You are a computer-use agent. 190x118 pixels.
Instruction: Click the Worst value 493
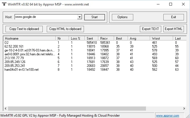(155, 54)
